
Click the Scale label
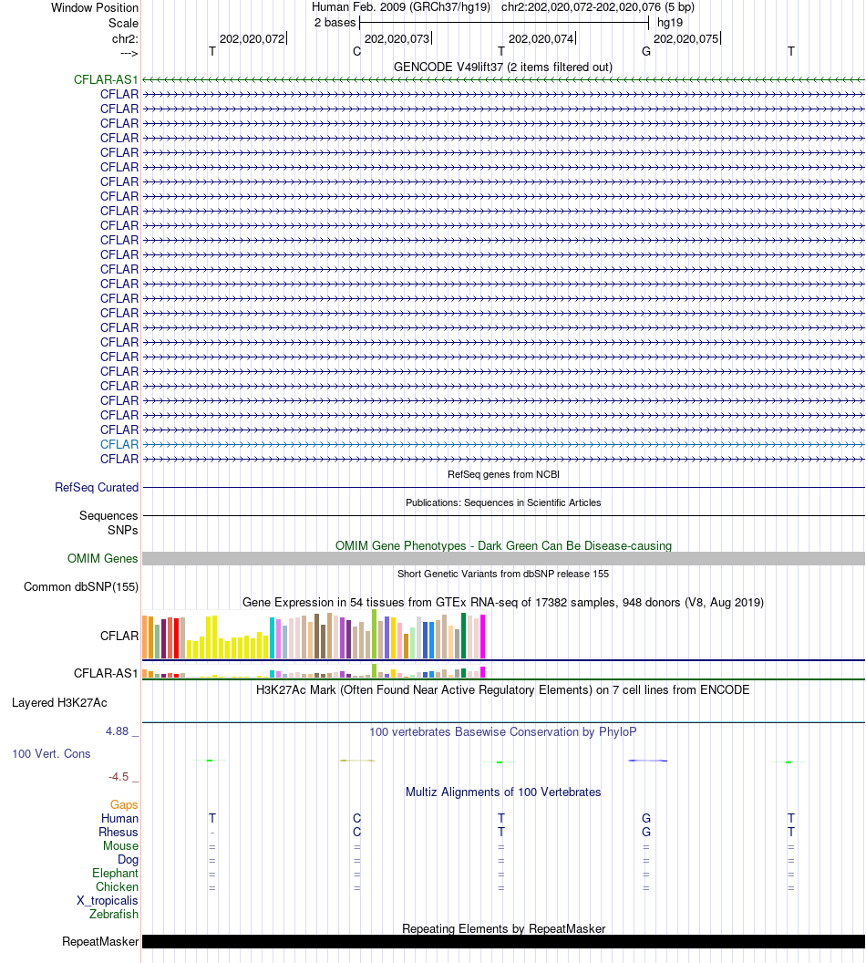123,23
